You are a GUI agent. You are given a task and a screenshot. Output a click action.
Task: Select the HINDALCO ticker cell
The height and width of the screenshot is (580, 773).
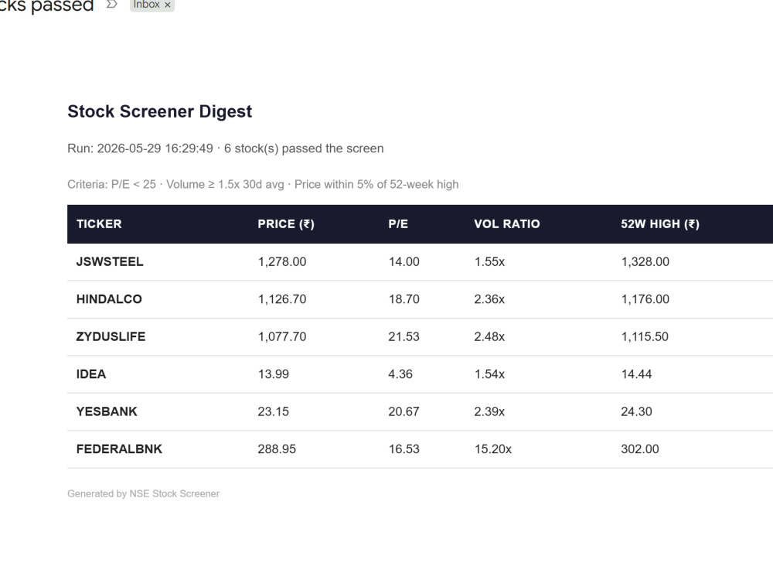tap(109, 299)
